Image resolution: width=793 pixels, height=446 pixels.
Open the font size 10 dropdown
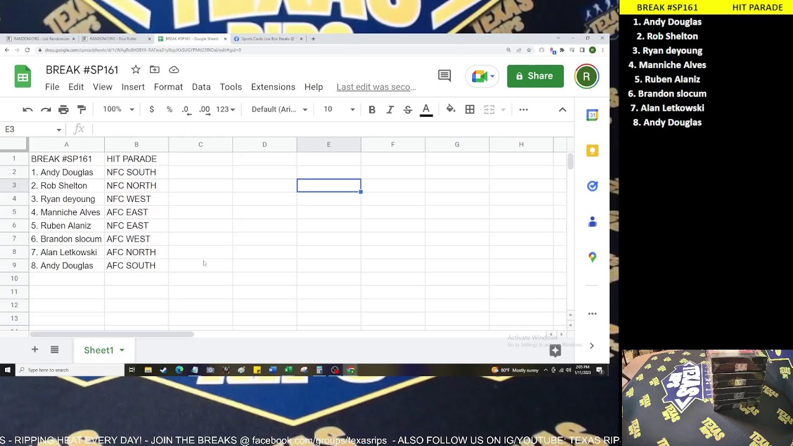click(339, 110)
